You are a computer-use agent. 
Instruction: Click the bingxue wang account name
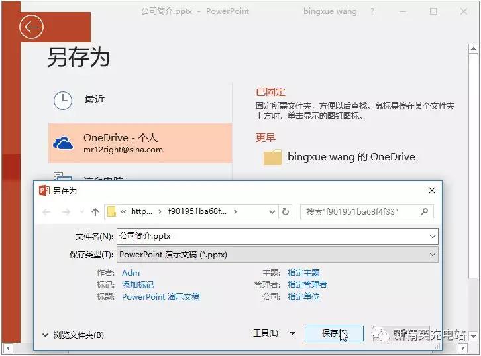tap(330, 12)
